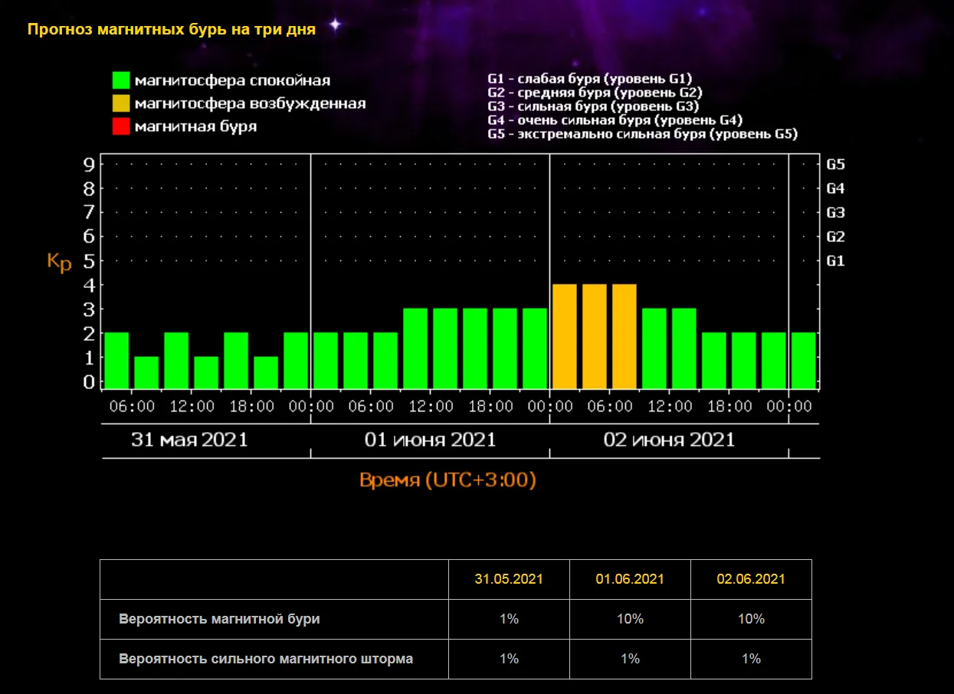Click the yellow "магнитосфера возбужденная" legend swatch

121,103
